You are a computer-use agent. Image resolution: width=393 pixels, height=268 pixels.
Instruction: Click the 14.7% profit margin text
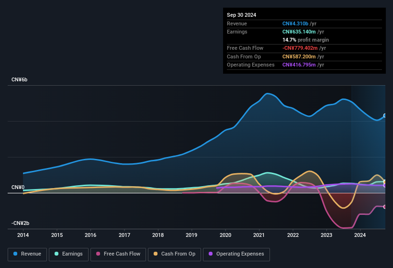click(x=305, y=40)
